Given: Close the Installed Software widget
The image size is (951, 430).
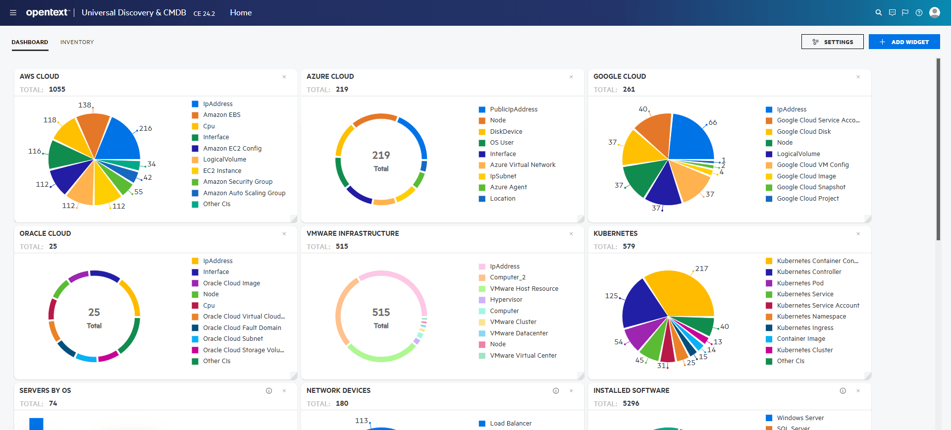Looking at the screenshot, I should tap(858, 391).
